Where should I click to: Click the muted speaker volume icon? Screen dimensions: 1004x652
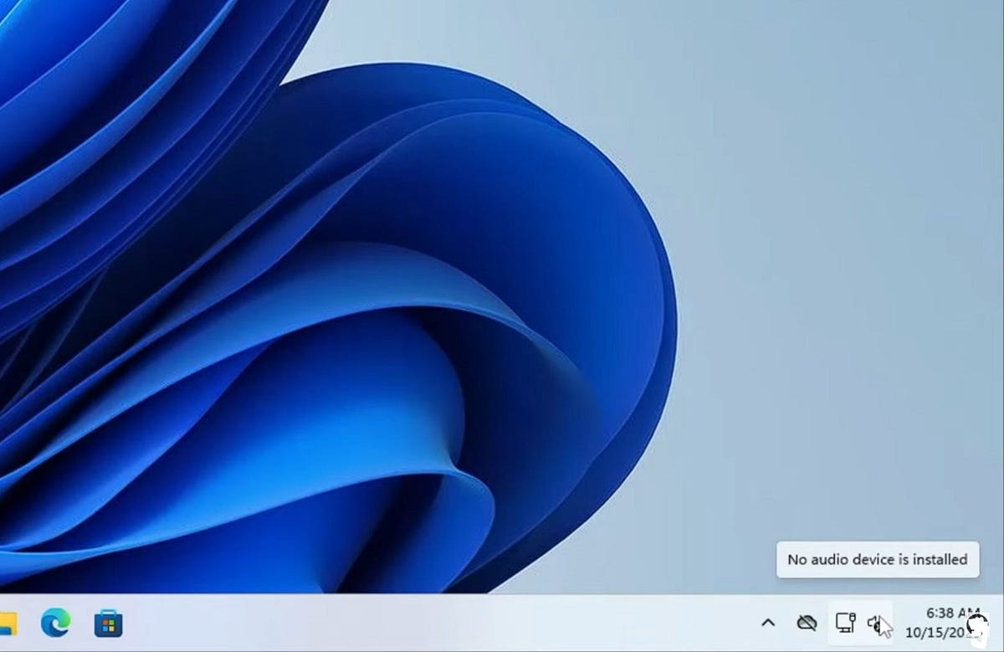point(875,623)
